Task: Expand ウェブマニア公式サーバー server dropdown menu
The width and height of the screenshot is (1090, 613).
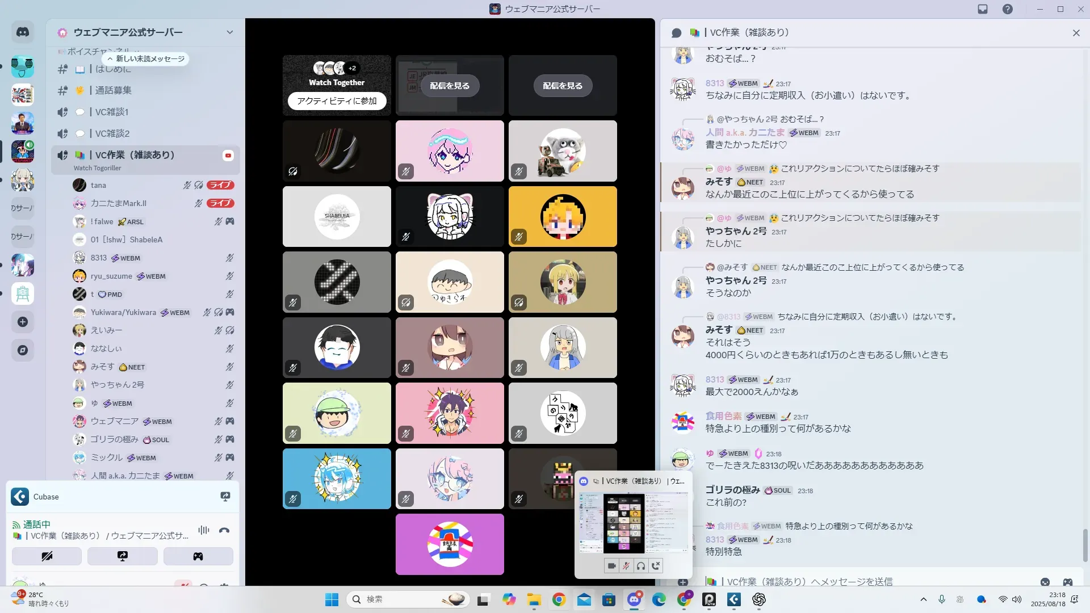Action: (229, 32)
